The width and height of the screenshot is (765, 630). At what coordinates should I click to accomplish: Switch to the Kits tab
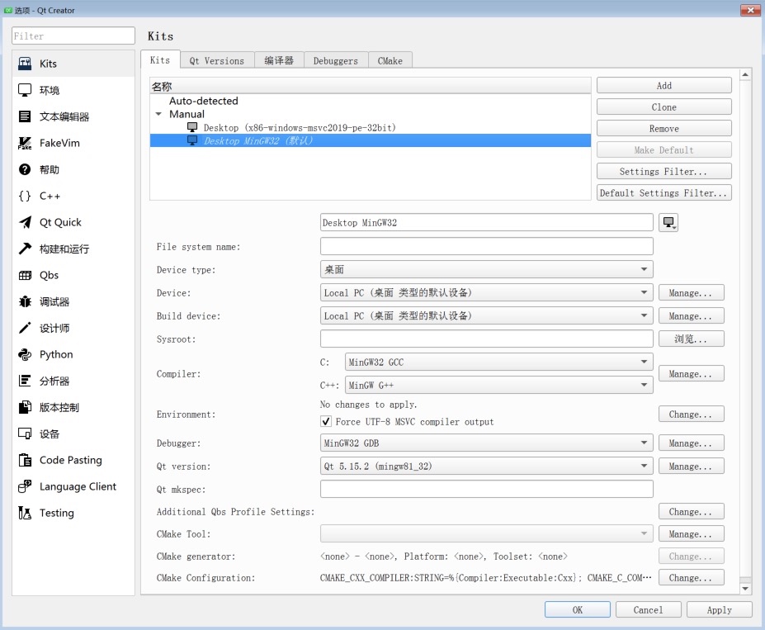tap(160, 60)
